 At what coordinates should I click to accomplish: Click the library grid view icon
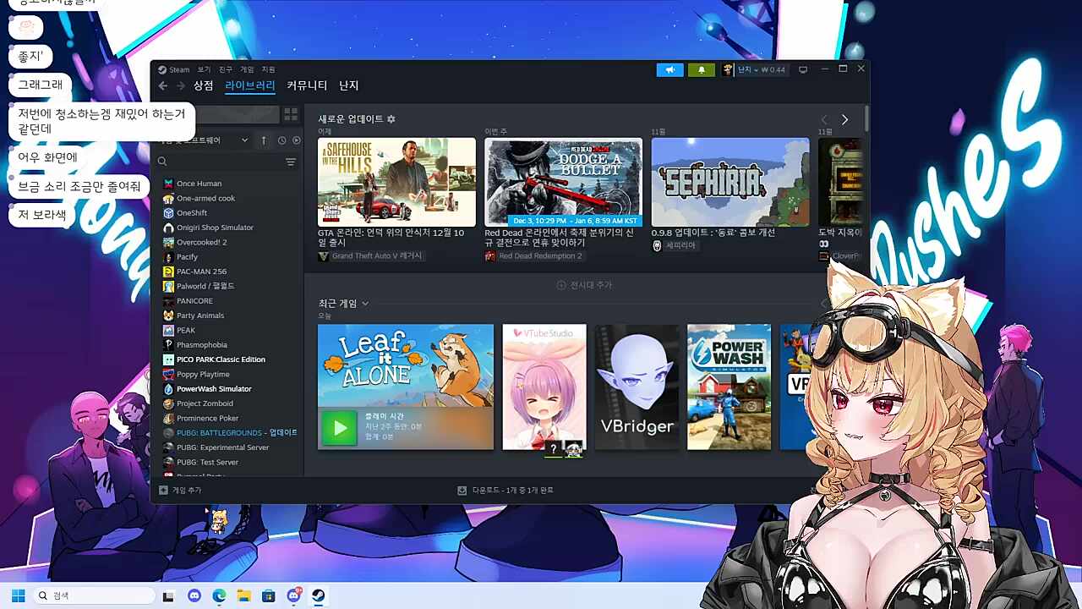pos(291,114)
